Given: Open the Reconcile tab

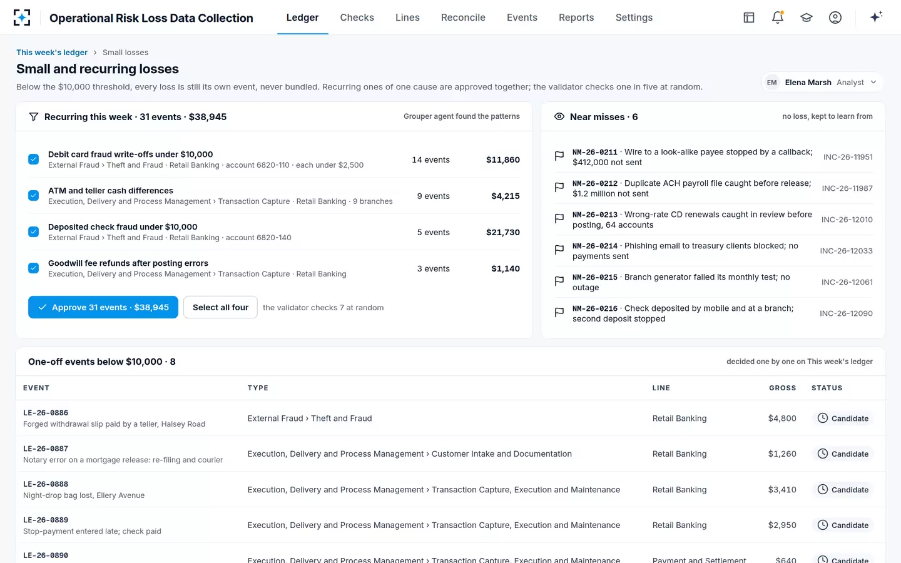Looking at the screenshot, I should (x=463, y=18).
